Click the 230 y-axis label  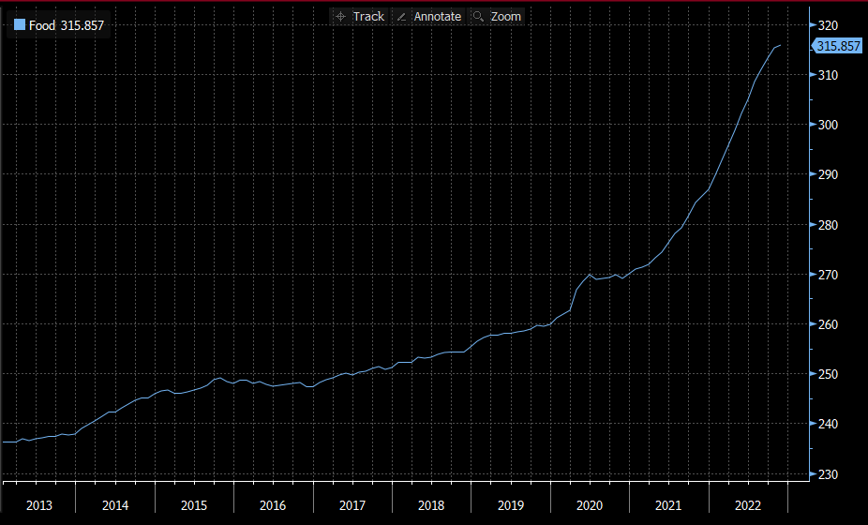pyautogui.click(x=828, y=474)
